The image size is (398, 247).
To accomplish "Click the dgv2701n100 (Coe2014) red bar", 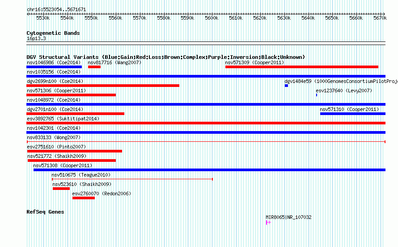I will coord(76,114).
